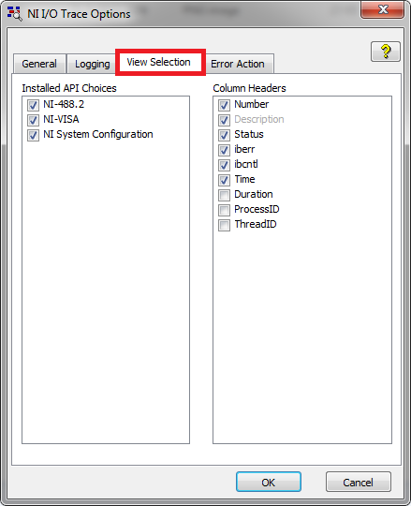Screen dimensions: 411x506
Task: Disable the iberr column checkbox
Action: click(x=224, y=150)
